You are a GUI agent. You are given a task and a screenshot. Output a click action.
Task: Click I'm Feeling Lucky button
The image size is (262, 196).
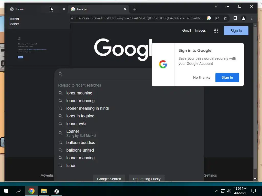tap(147, 178)
